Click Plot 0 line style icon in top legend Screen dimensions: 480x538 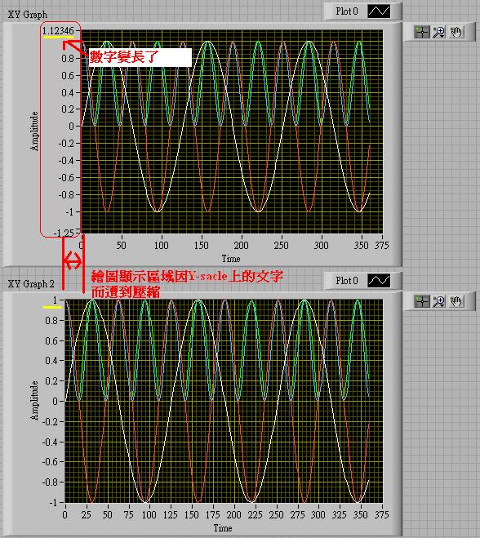(379, 11)
